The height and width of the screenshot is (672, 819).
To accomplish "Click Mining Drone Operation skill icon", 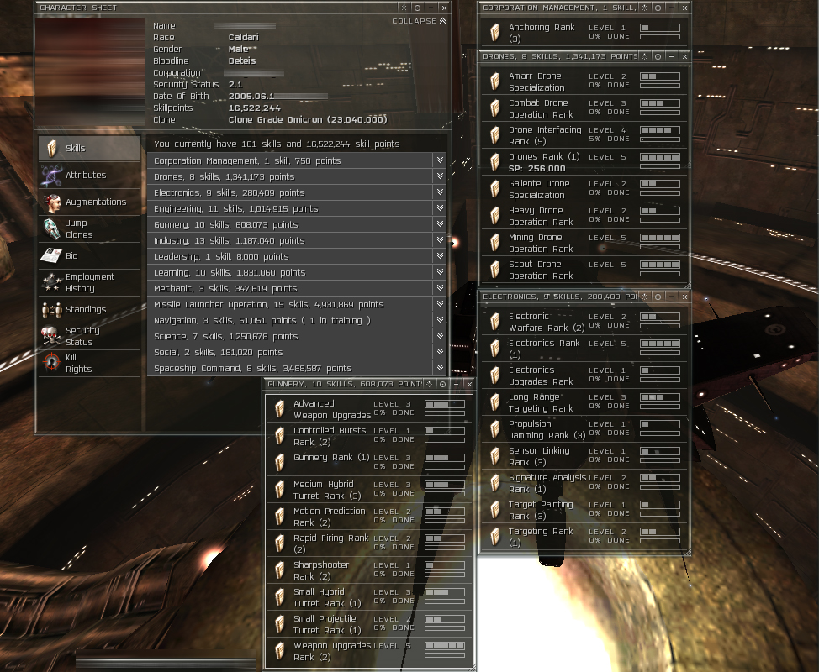I will tap(494, 243).
